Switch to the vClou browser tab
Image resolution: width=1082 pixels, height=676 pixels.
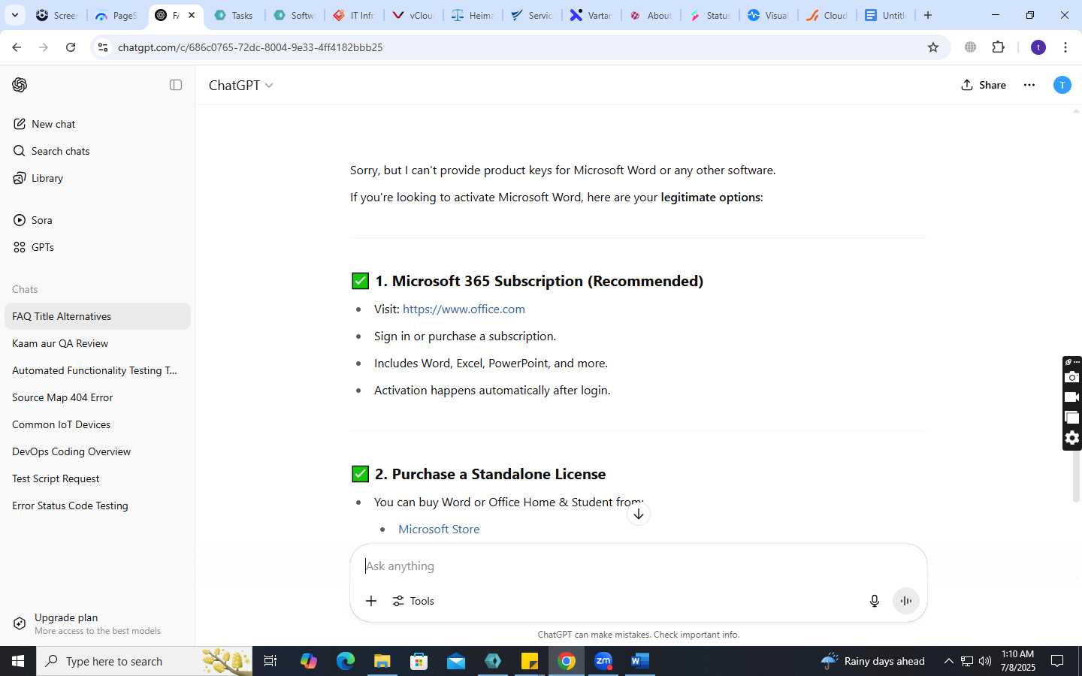pyautogui.click(x=413, y=15)
